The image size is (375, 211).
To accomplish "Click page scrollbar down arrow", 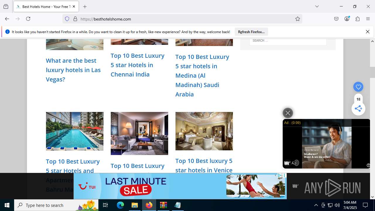I will (x=373, y=197).
